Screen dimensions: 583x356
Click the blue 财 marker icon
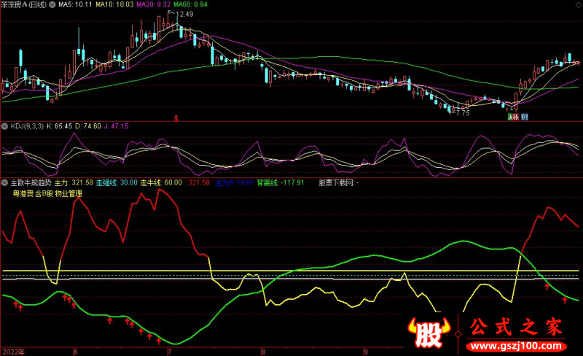(x=524, y=117)
